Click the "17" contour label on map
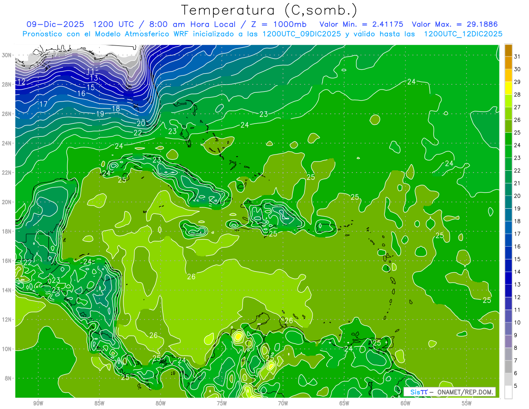This screenshot has width=529, height=409. coord(43,104)
